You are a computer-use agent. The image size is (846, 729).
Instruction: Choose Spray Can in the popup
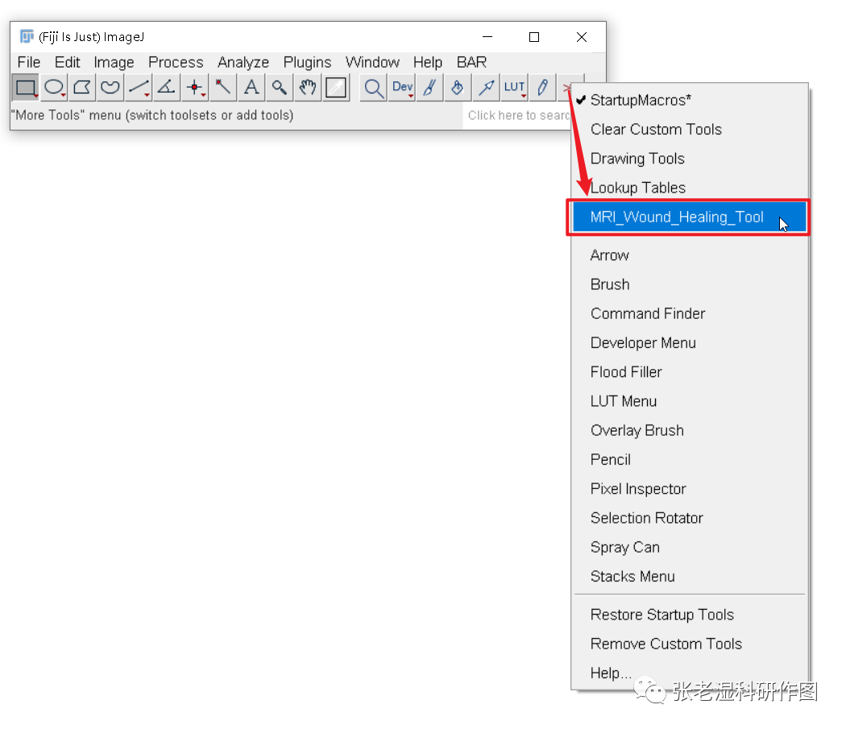pos(690,547)
